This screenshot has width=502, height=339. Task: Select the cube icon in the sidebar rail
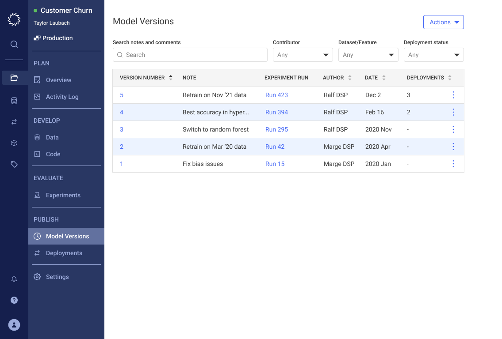[14, 143]
